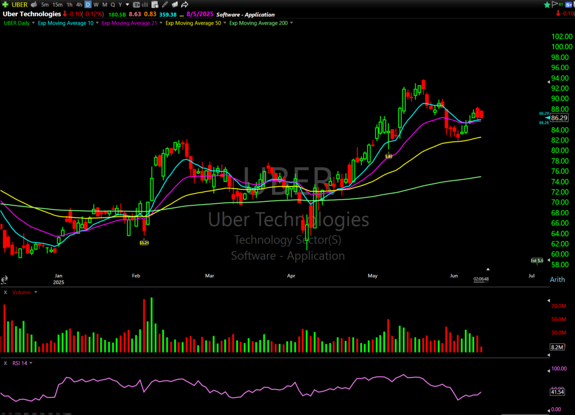Expand the Exp Moving Average 10 dropdown arrow
Viewport: 575px width, 415px height.
pyautogui.click(x=97, y=23)
